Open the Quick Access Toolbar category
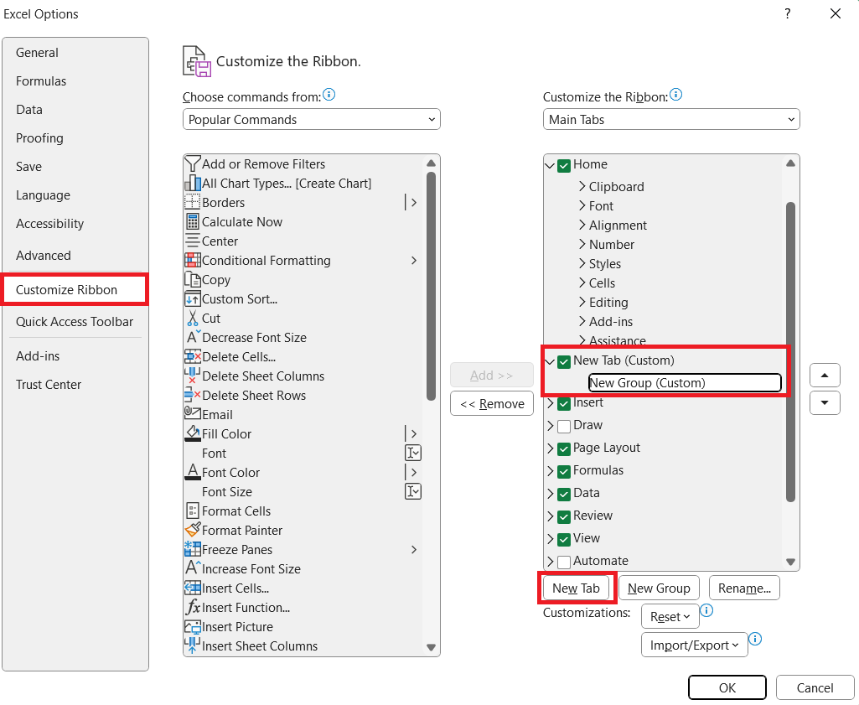 point(75,322)
